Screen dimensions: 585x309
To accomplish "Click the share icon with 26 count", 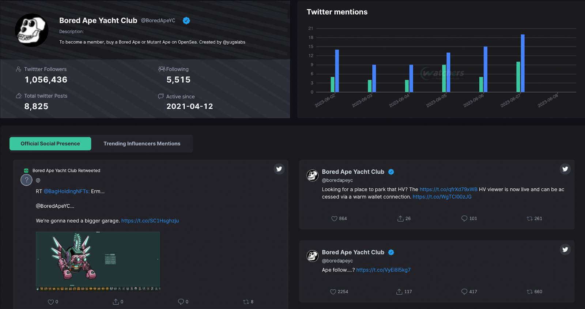I will click(x=400, y=218).
